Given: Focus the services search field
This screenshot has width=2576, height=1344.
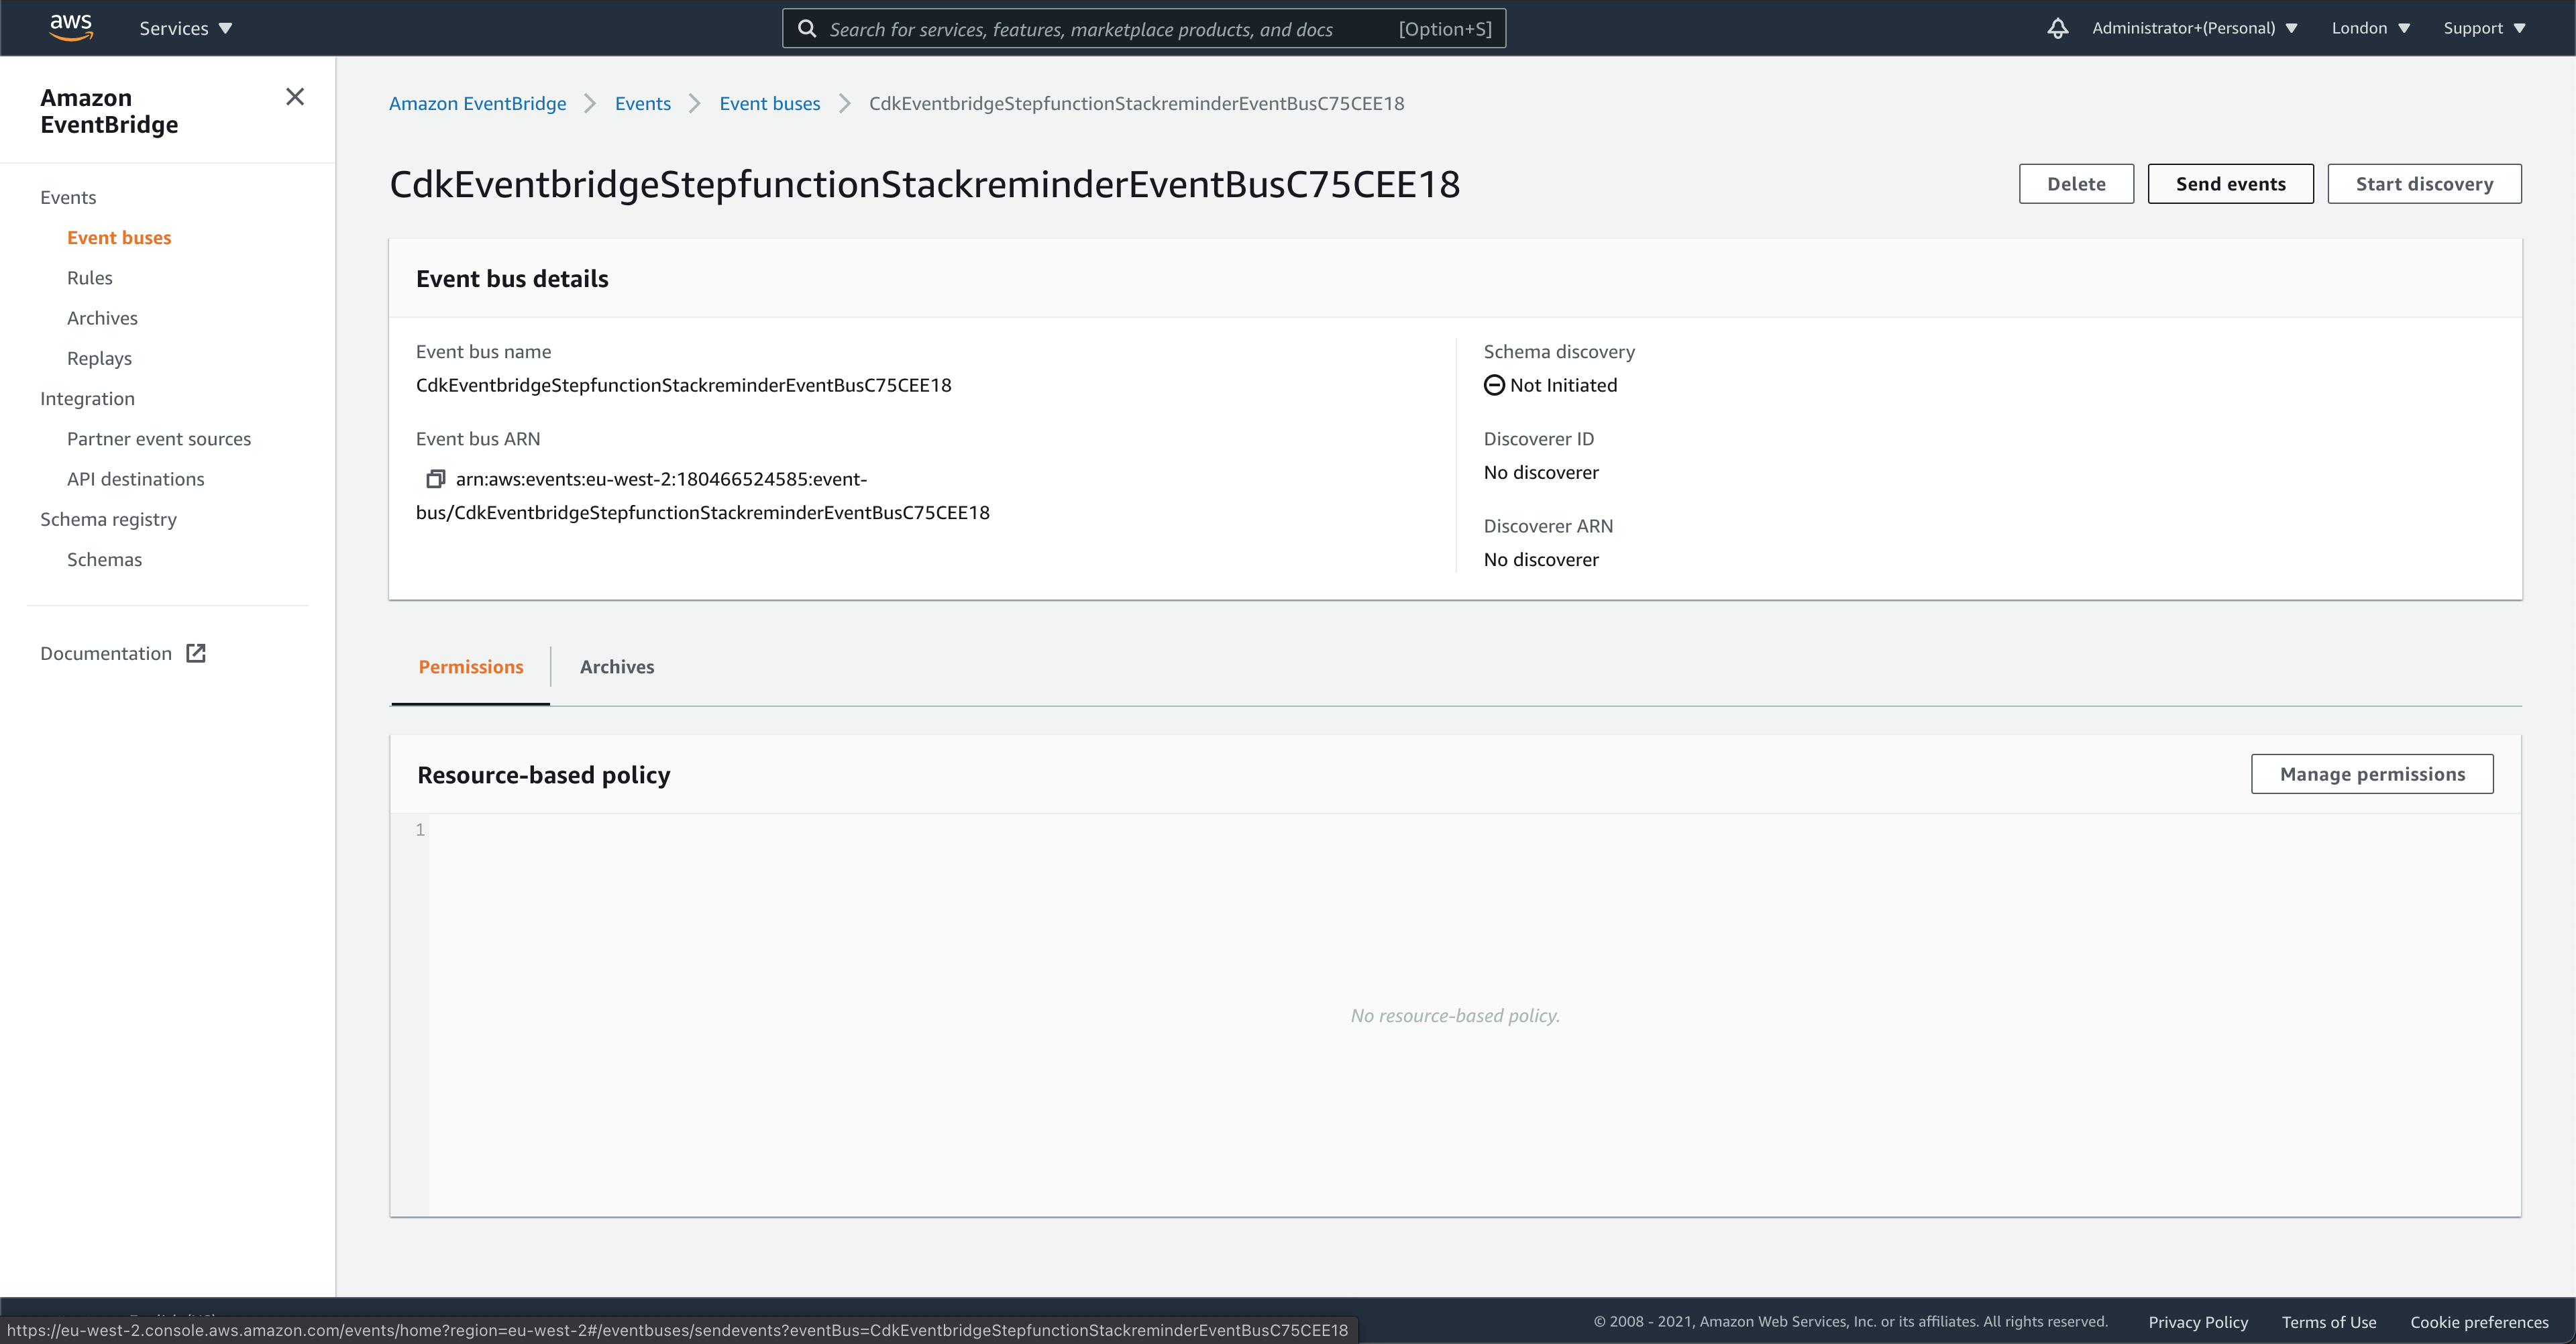Looking at the screenshot, I should (1144, 28).
